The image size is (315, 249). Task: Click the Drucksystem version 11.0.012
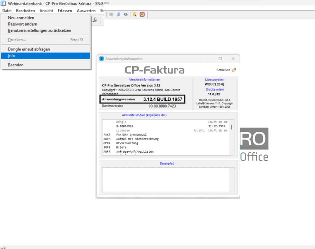point(214,94)
